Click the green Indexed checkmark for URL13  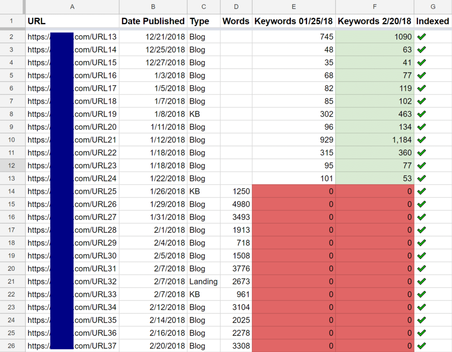point(421,37)
